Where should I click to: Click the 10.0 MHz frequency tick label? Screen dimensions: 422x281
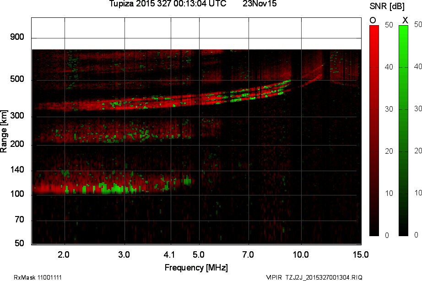pyautogui.click(x=301, y=254)
